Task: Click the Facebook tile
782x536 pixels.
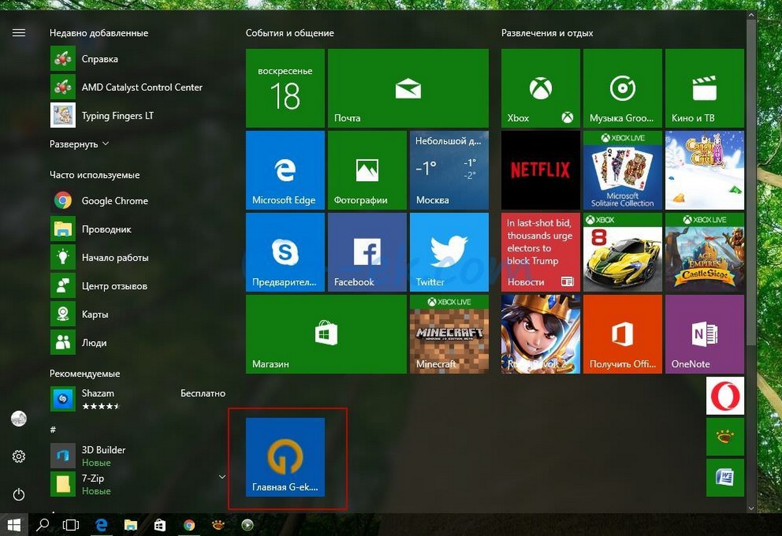Action: pyautogui.click(x=367, y=251)
